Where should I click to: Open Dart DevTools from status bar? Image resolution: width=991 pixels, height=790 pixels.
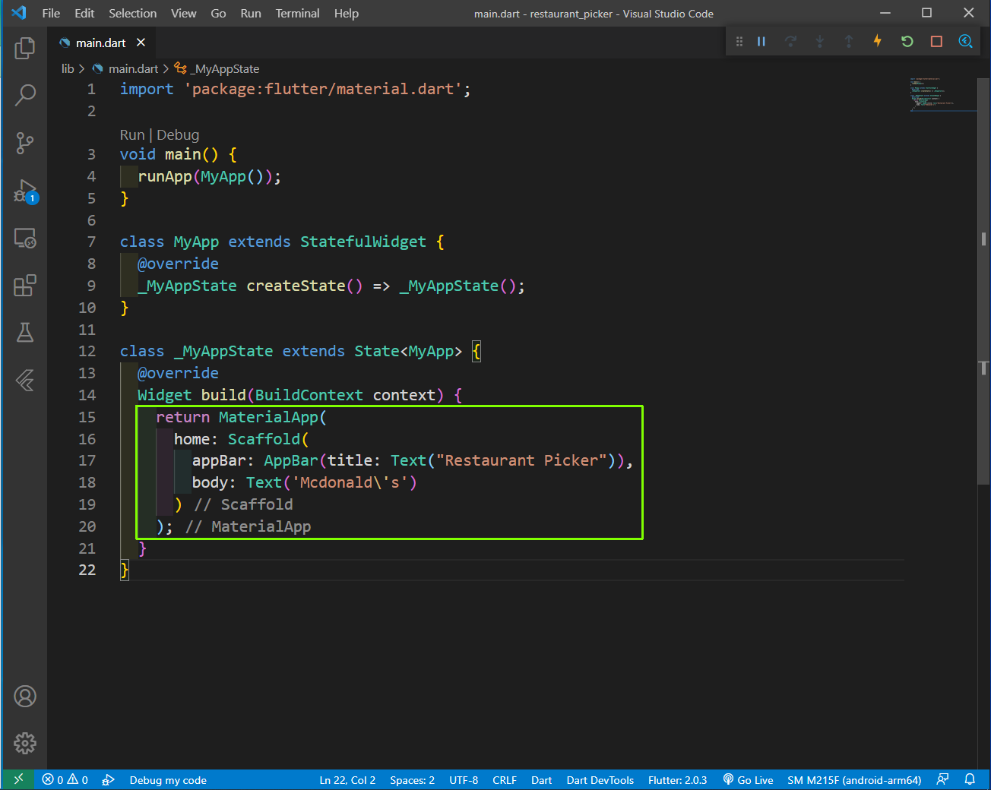point(600,779)
